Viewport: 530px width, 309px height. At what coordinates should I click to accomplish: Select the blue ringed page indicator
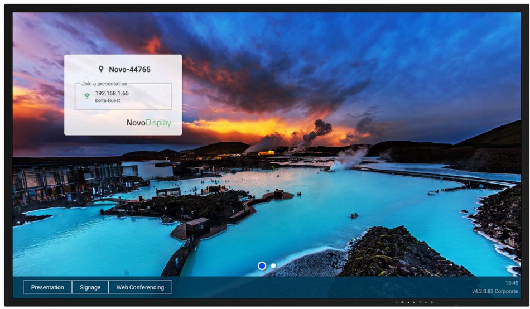point(262,266)
